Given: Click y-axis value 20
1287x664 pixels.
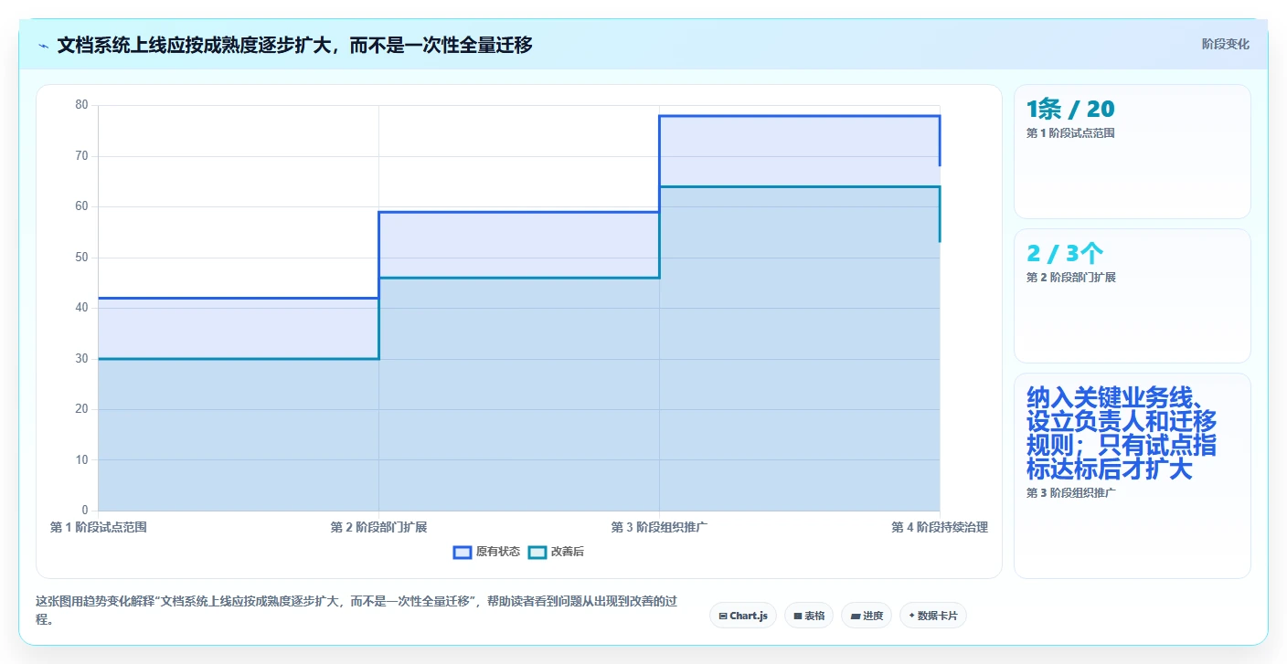Looking at the screenshot, I should (81, 409).
